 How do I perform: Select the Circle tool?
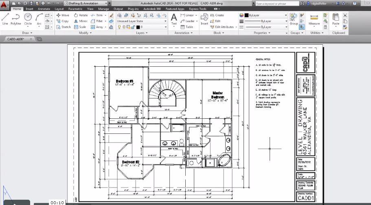[x=28, y=19]
